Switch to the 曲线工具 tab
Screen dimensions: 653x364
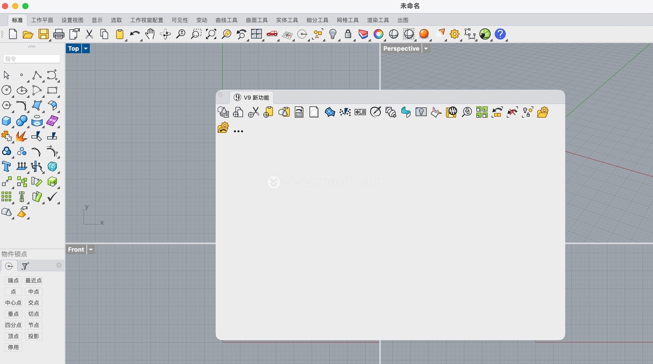(226, 20)
